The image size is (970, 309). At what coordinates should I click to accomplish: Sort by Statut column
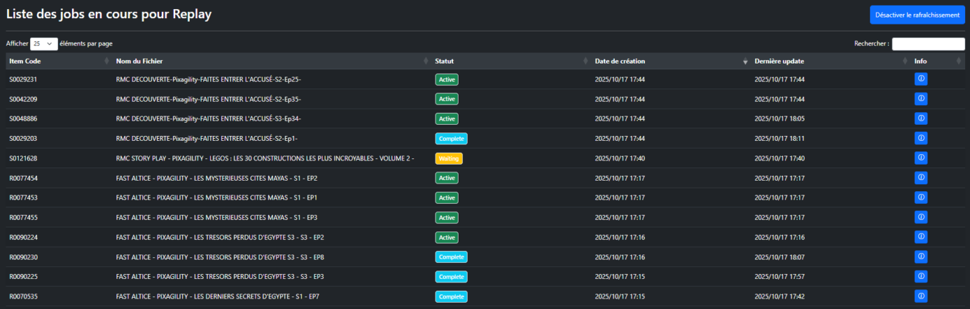[511, 61]
